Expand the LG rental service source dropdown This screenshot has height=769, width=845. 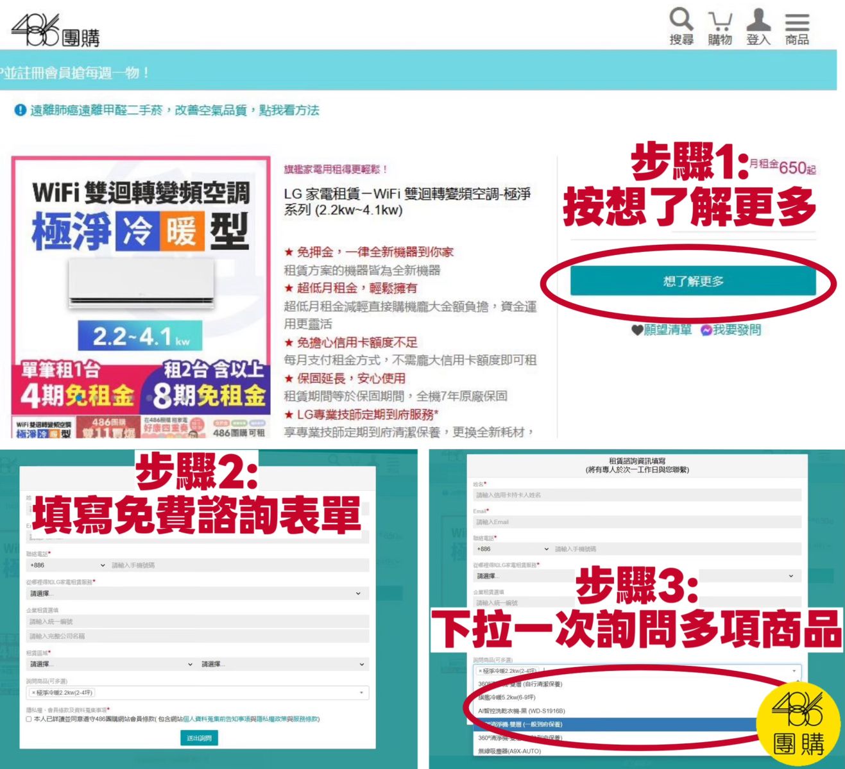tap(195, 593)
